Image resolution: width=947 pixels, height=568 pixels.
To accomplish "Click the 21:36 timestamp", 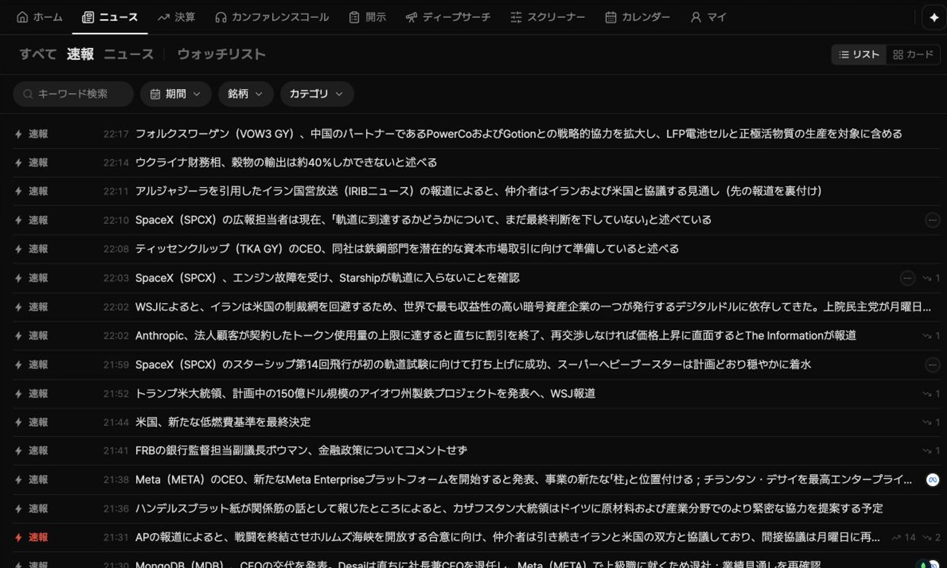I will coord(116,509).
